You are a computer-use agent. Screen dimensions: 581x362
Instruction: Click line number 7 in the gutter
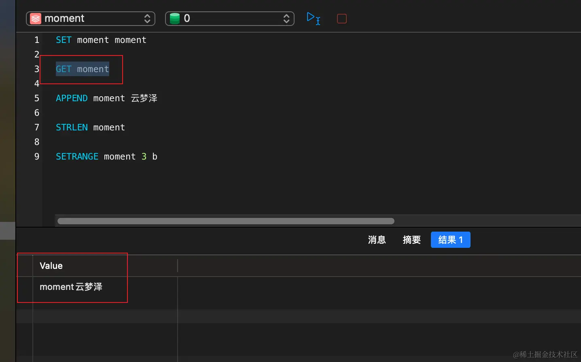(37, 127)
